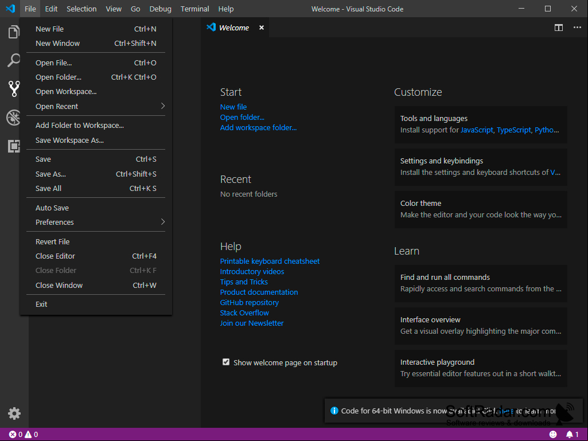588x441 pixels.
Task: Open the Selection menu
Action: pyautogui.click(x=81, y=9)
